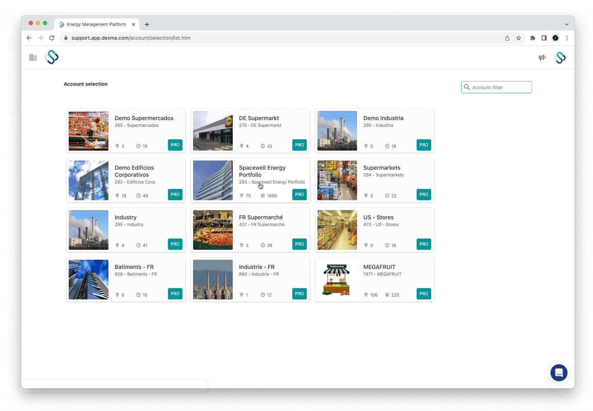This screenshot has height=411, width=593.
Task: Click the DEXMA profile icon top-right
Action: pos(560,57)
